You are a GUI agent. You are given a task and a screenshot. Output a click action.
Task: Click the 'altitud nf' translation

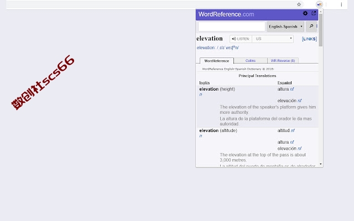pos(286,130)
